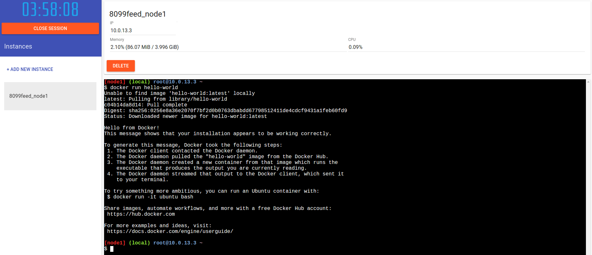
Task: Select the 8099feed_node1 instance in sidebar
Action: point(50,96)
